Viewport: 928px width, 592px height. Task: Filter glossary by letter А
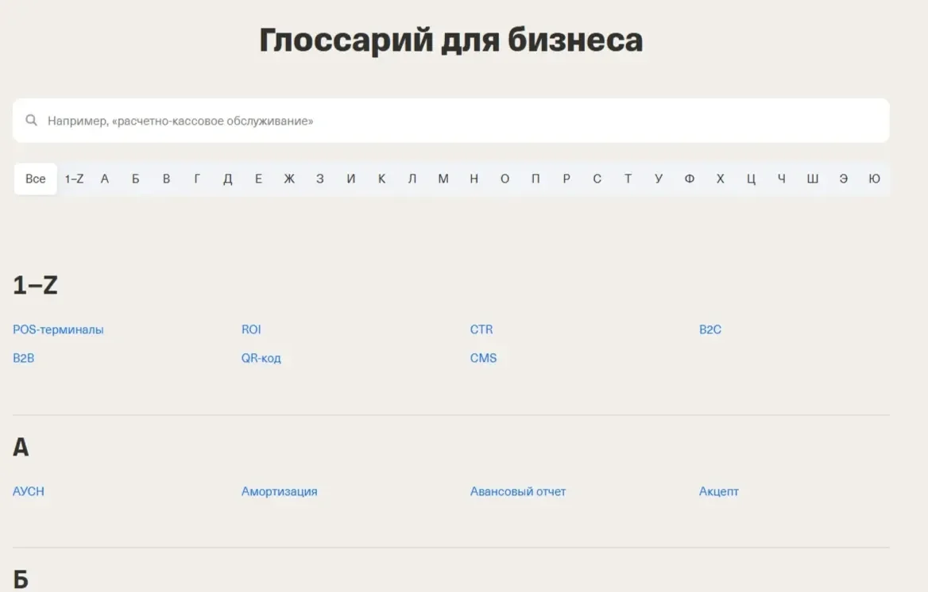[x=105, y=179]
